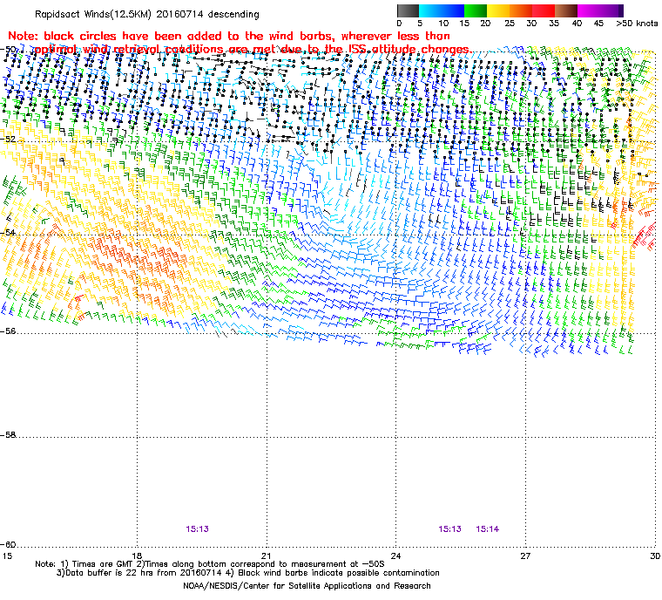Click the '3)Data buffer is 22 hrs' footnote line
Screen dimensions: 662x600
(x=248, y=573)
